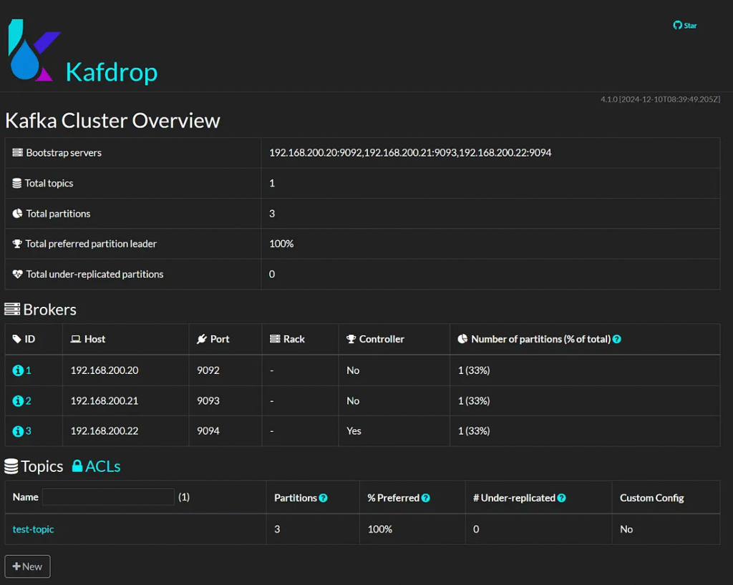Click the preferred partition leader trophy icon
This screenshot has height=585, width=733.
pyautogui.click(x=17, y=244)
